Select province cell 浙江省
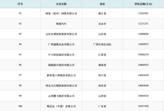Screen dimensions: 164x111 click(x=102, y=13)
